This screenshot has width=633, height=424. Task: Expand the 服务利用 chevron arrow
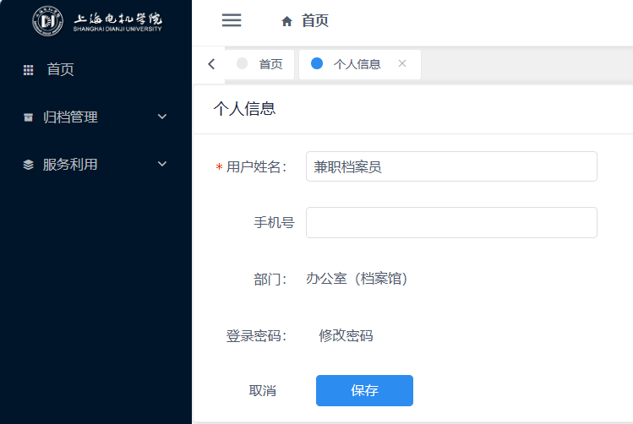point(162,165)
